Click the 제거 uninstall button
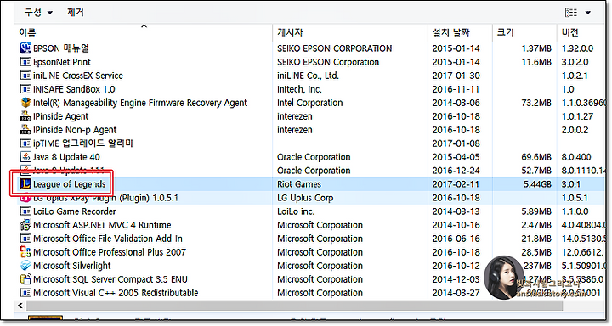612x326 pixels. coord(76,13)
